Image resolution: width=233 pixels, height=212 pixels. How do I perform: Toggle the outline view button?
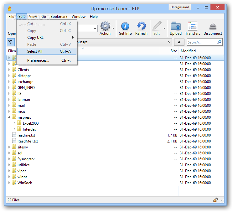pyautogui.click(x=11, y=42)
